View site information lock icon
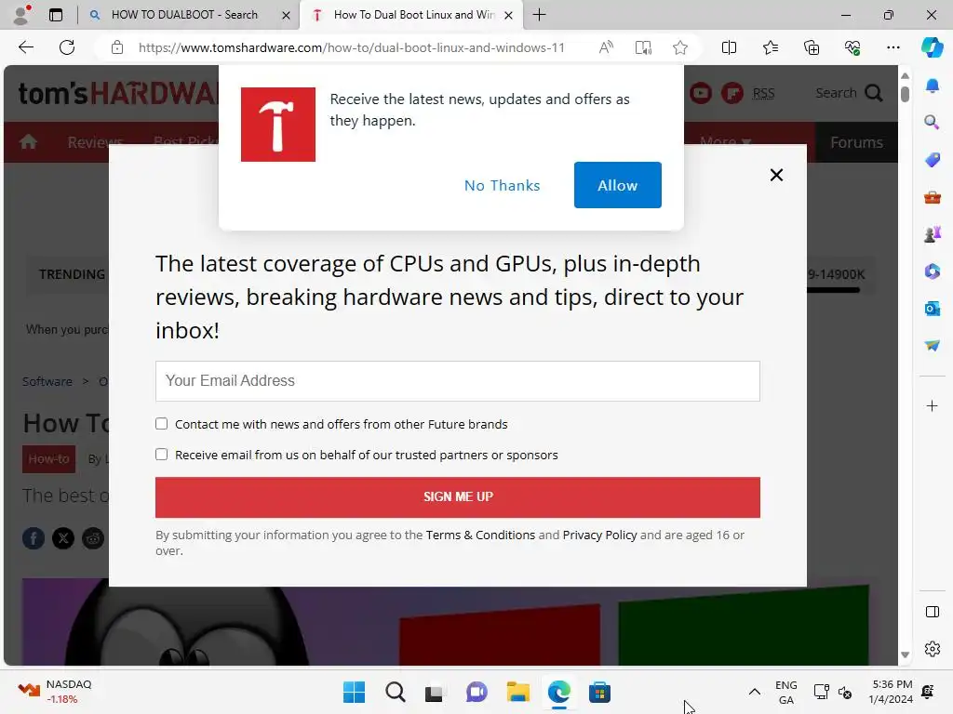This screenshot has height=714, width=953. coord(117,47)
